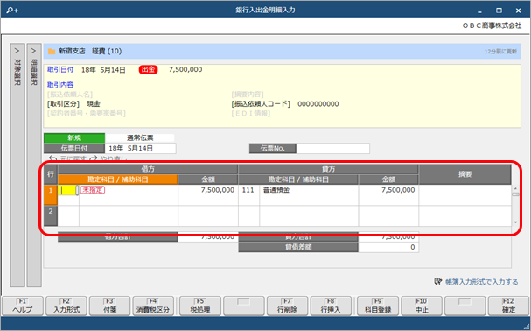Viewport: 531px width, 331px height.
Task: Click F5 税処理 button
Action: coord(200,306)
